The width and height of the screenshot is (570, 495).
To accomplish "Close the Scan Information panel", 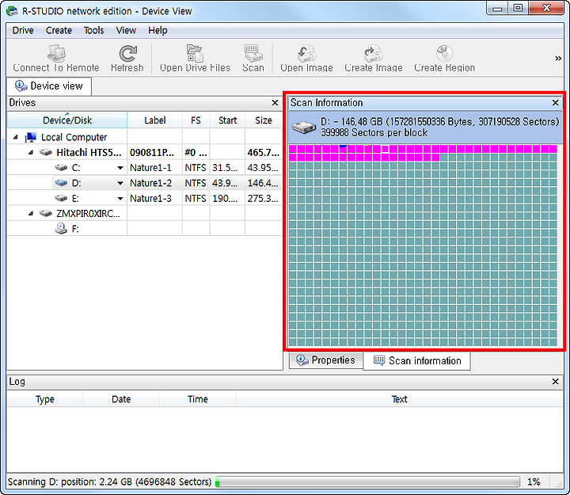I will pyautogui.click(x=555, y=103).
